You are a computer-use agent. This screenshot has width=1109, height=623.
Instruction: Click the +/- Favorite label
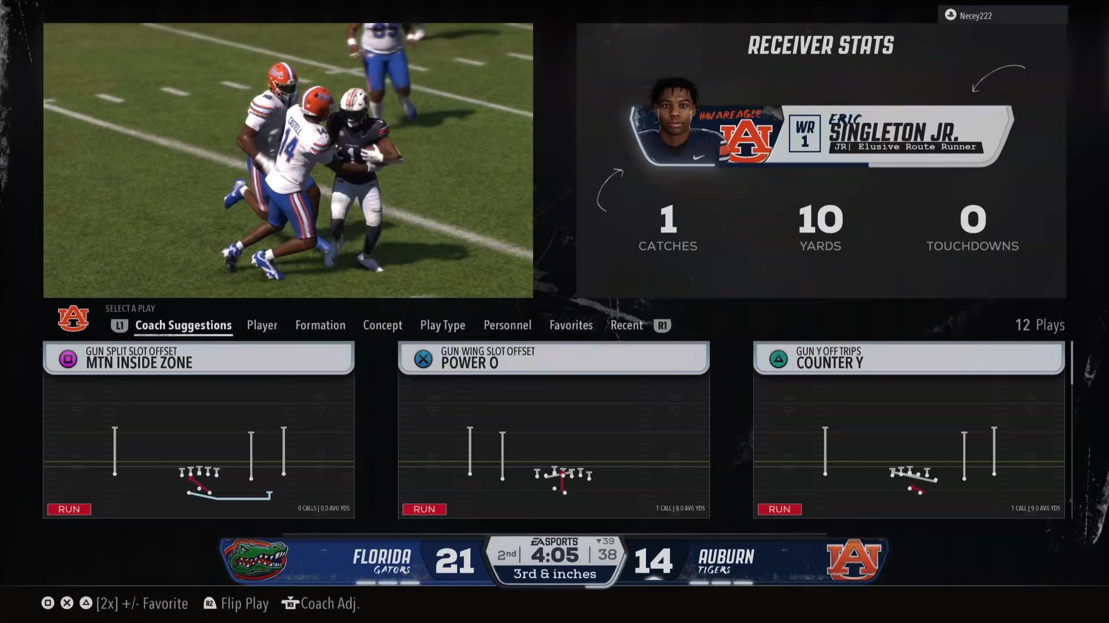[x=155, y=603]
